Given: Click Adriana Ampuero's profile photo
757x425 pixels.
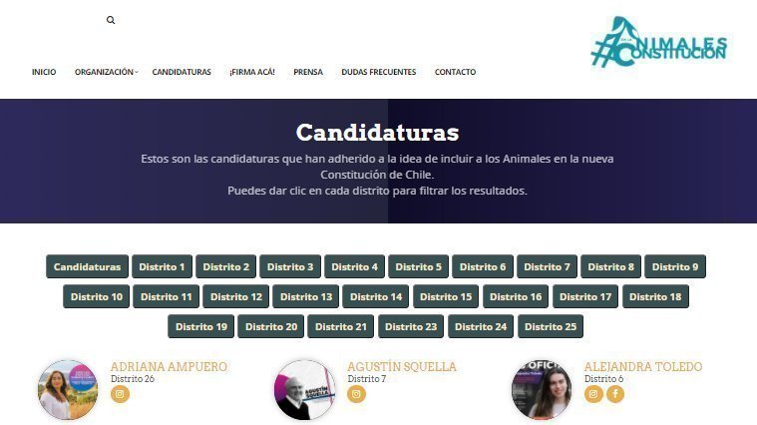Looking at the screenshot, I should [x=68, y=390].
